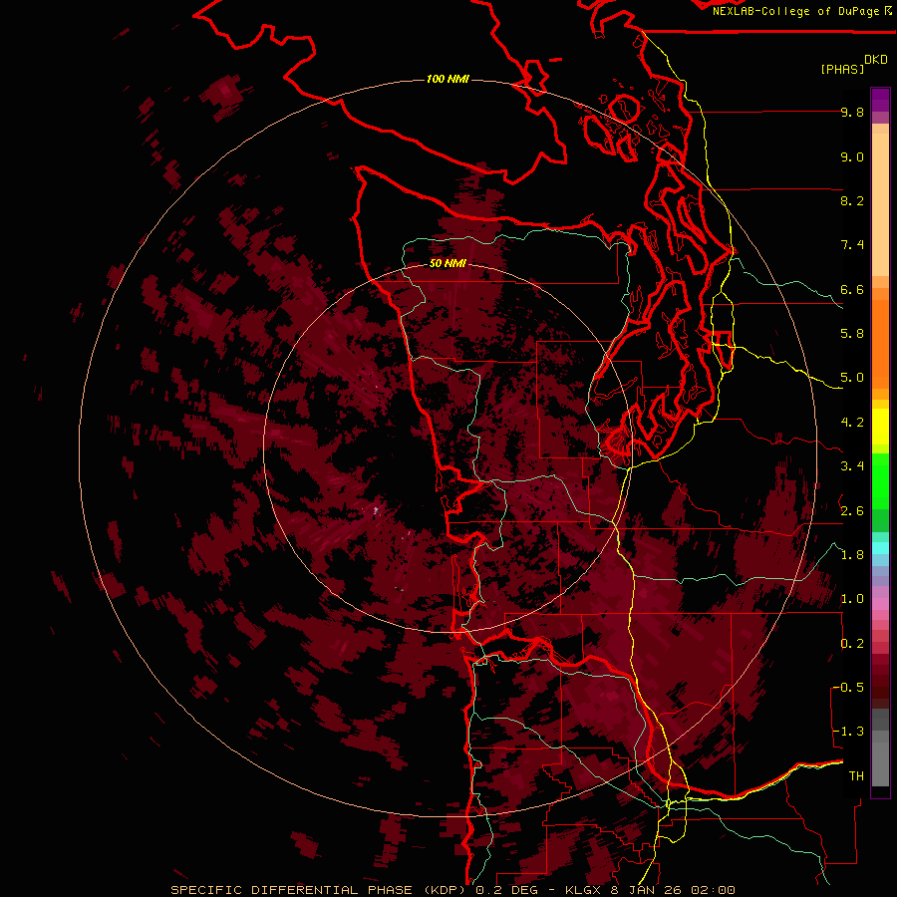
Task: Click the 7.4 value on color scale
Action: pos(852,245)
